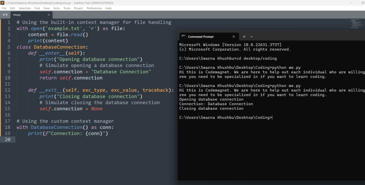Click 'cd desktop/coding' command in terminal
Image resolution: width=365 pixels, height=185 pixels.
257,59
